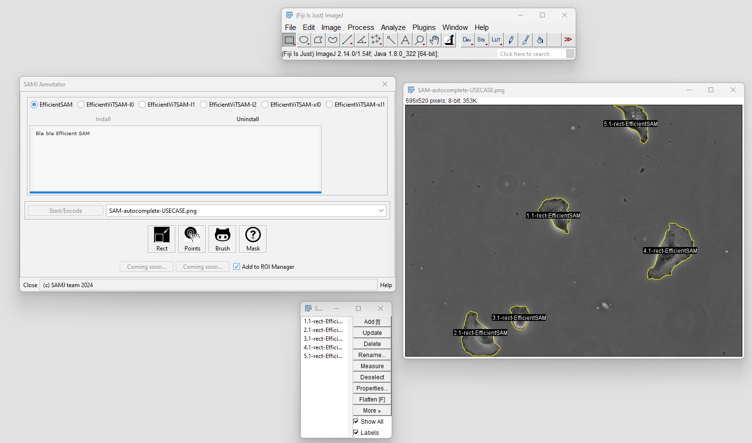Click the Properties... button
This screenshot has height=443, width=752.
[372, 388]
